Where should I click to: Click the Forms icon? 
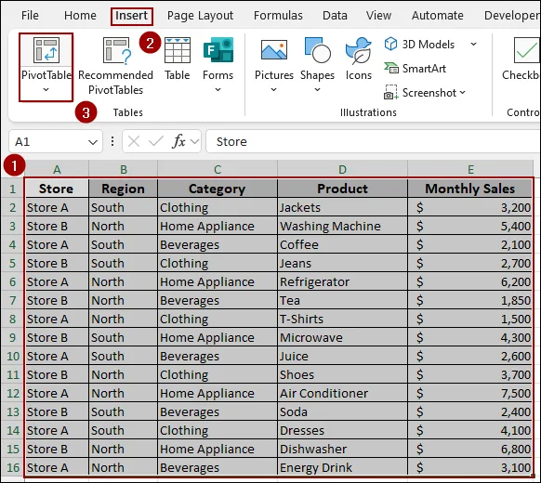[218, 50]
